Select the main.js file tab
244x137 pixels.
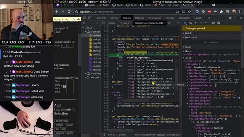click(111, 23)
